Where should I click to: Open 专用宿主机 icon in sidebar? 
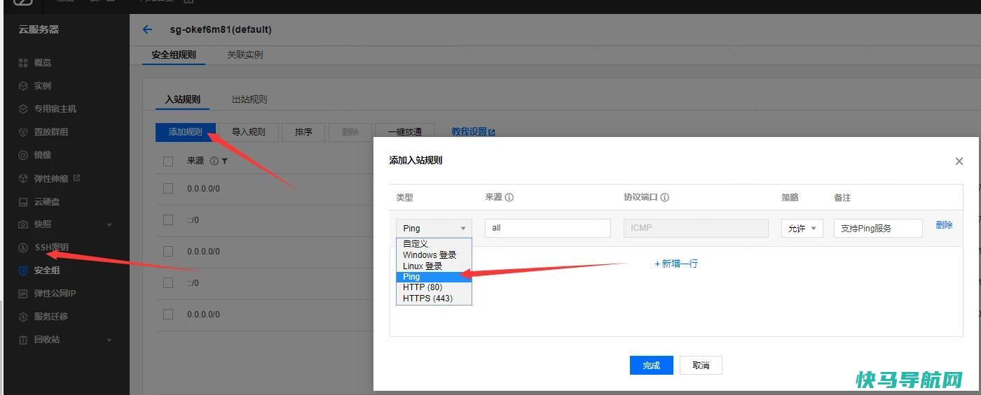(23, 109)
